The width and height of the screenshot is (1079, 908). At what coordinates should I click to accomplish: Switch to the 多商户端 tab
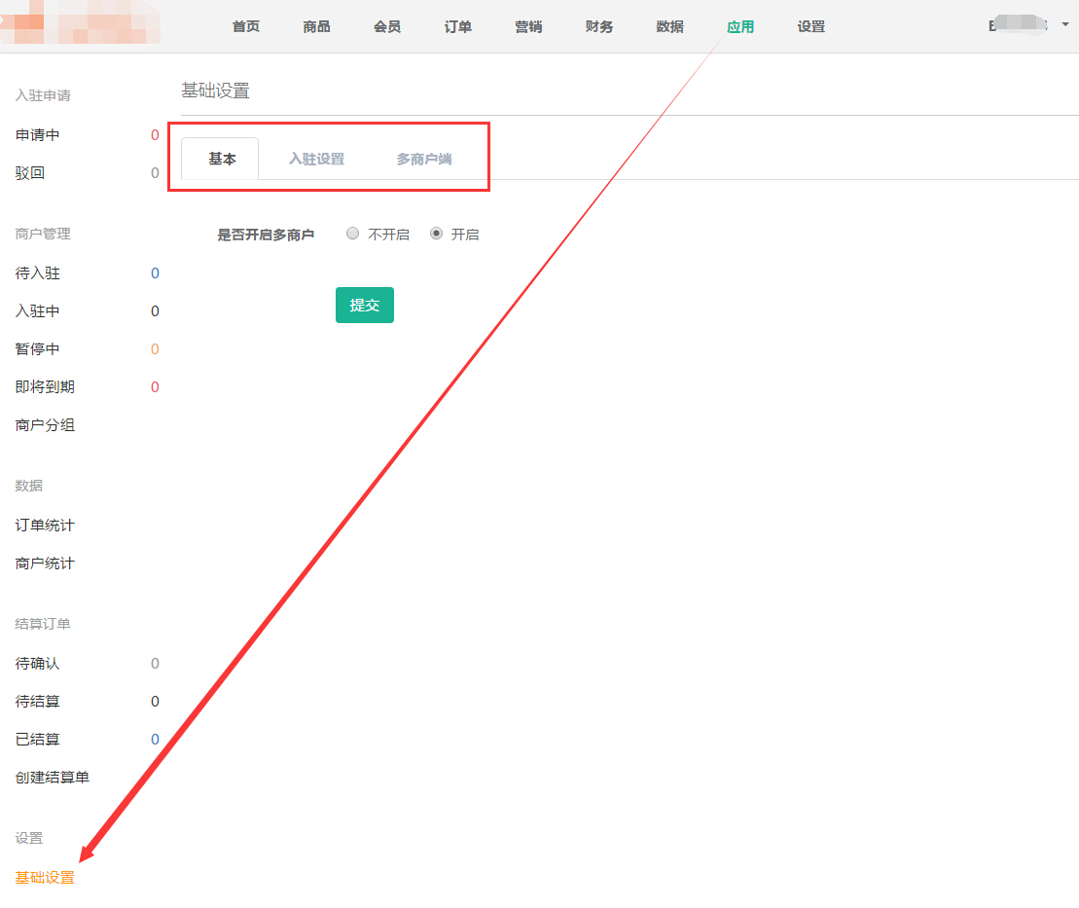tap(423, 159)
